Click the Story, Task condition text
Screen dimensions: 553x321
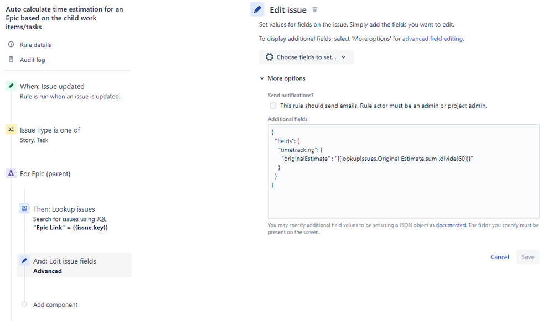[34, 140]
